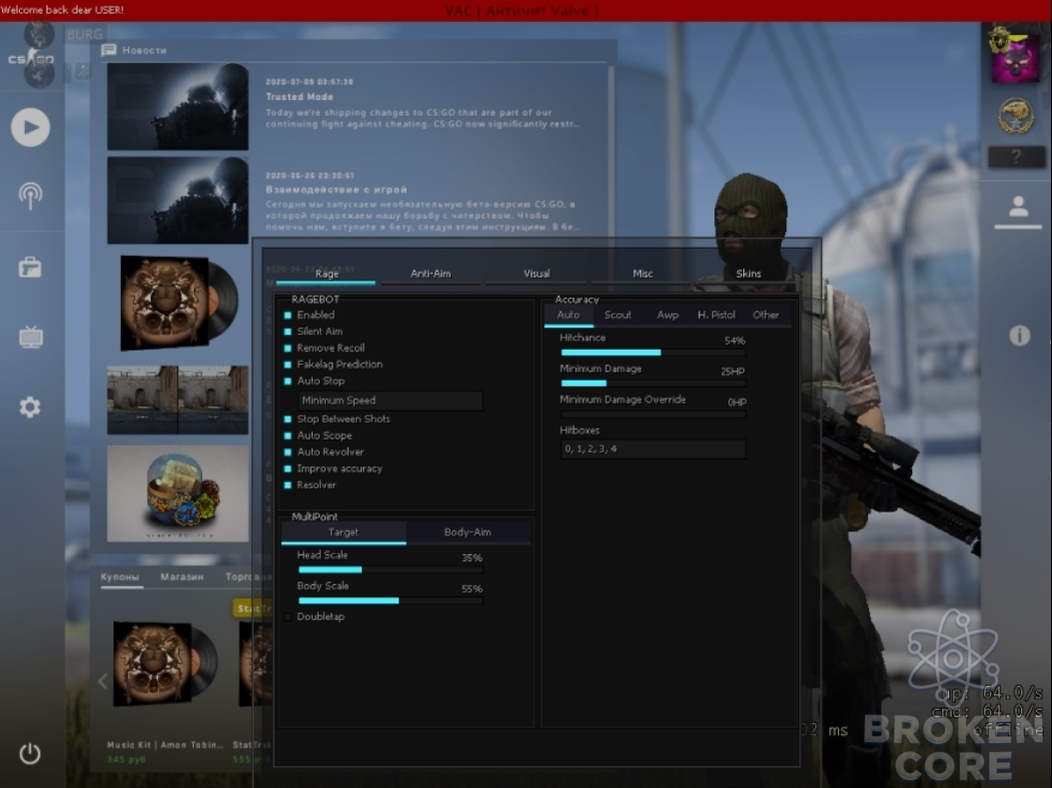Click the power quit icon
The width and height of the screenshot is (1052, 788).
30,754
